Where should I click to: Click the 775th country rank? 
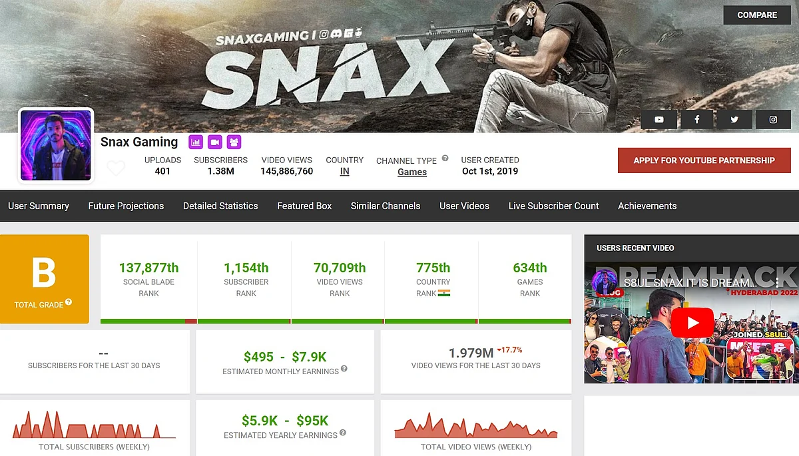433,268
